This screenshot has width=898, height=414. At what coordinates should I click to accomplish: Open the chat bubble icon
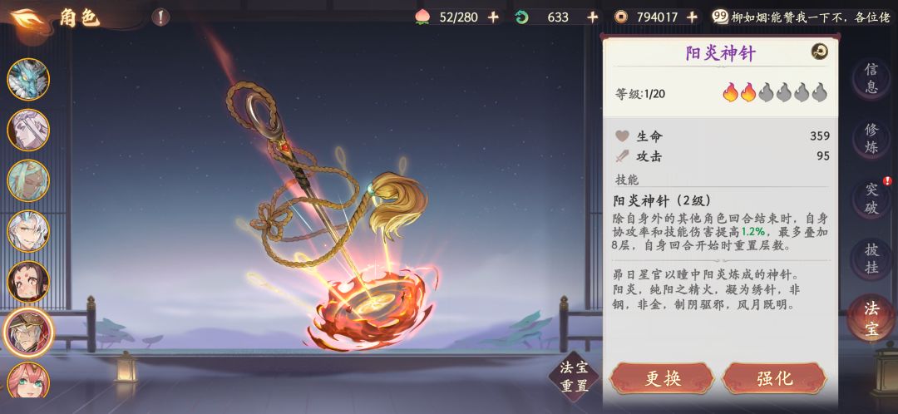(720, 17)
